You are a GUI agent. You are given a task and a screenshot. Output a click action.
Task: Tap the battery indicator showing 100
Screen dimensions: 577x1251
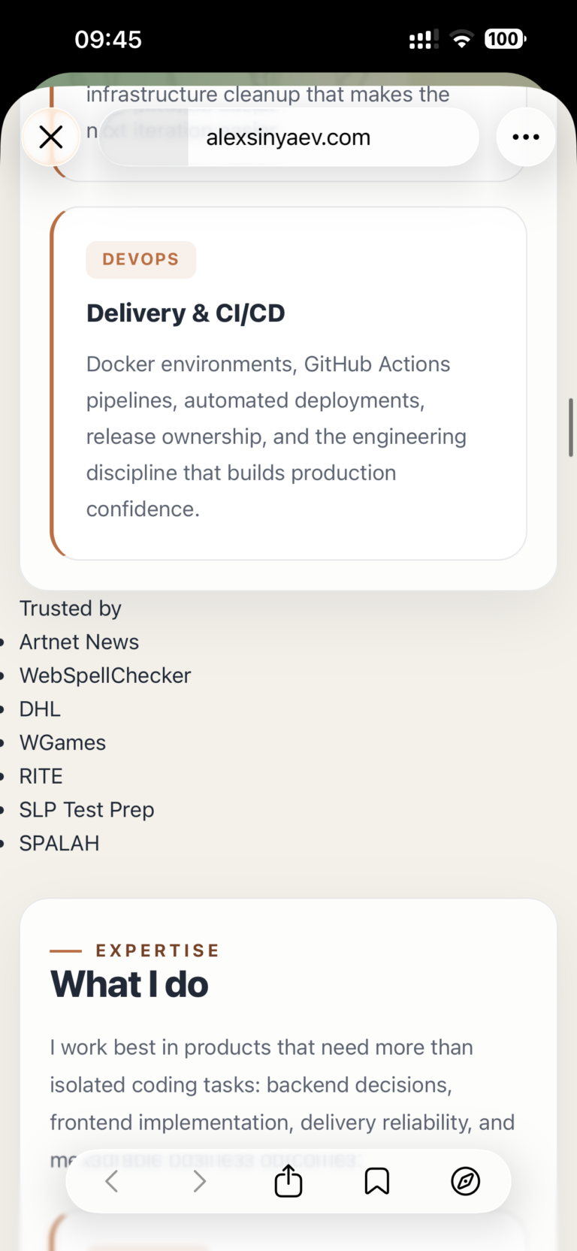pos(503,38)
